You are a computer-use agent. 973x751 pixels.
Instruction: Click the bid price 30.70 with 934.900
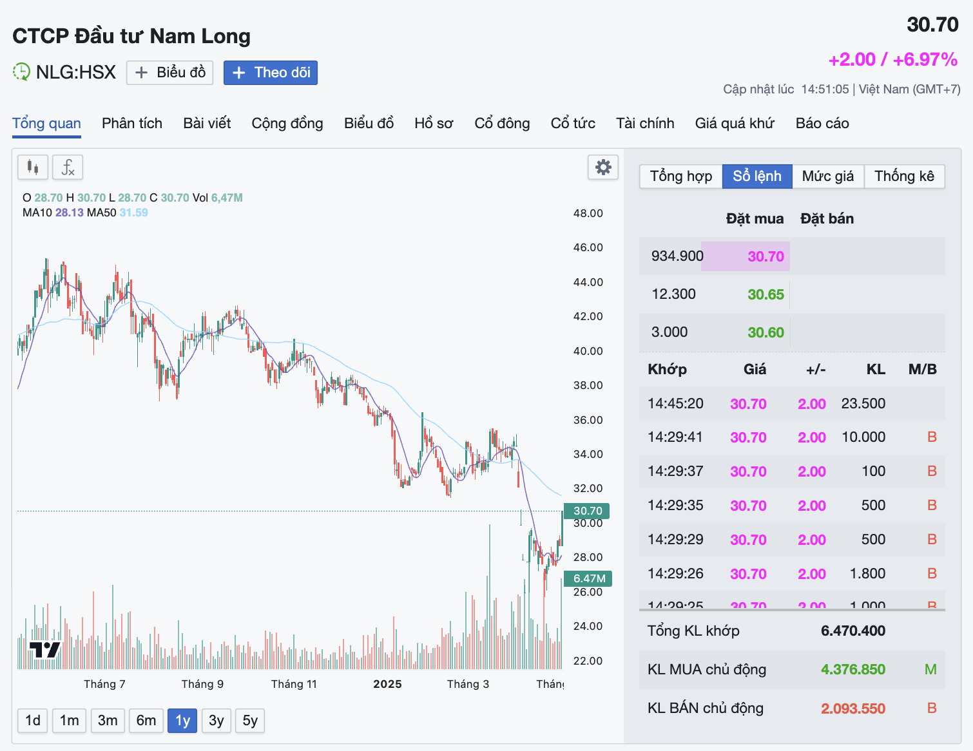tap(766, 256)
